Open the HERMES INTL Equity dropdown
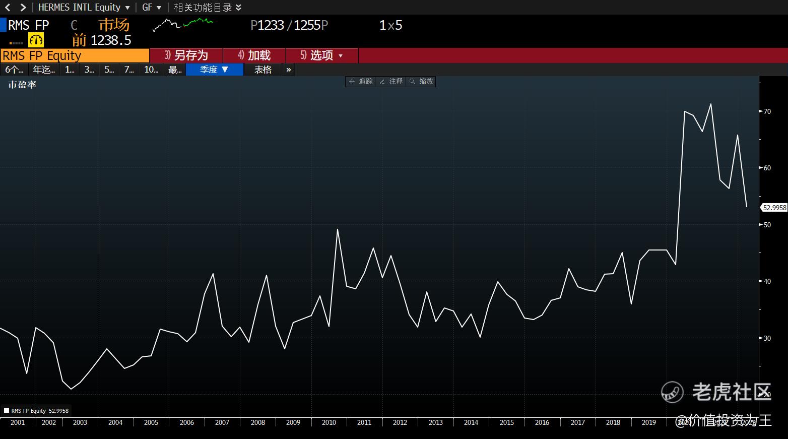 pyautogui.click(x=84, y=8)
